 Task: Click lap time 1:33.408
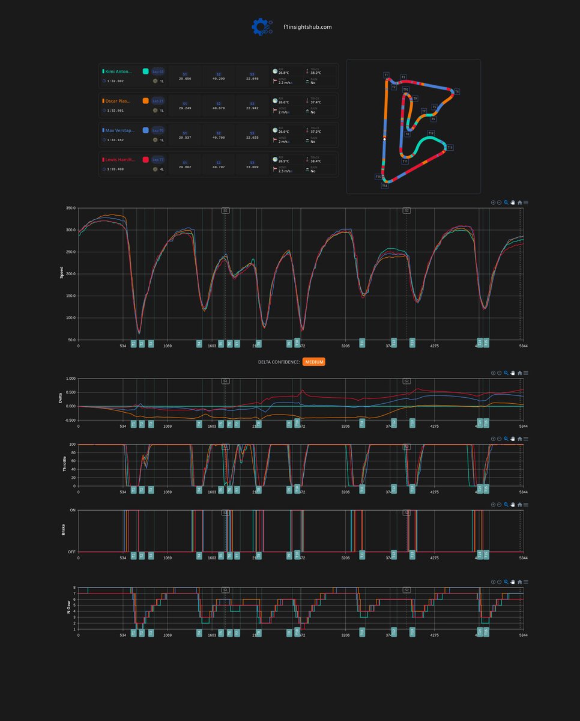[x=115, y=169]
